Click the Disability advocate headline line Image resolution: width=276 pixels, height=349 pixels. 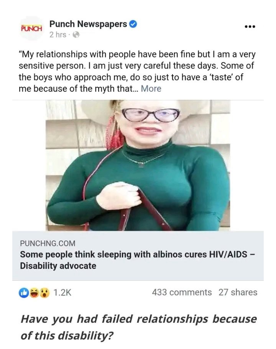[x=58, y=266]
